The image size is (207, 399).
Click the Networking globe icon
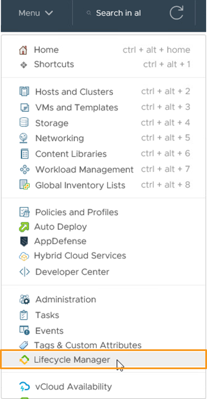pyautogui.click(x=24, y=138)
